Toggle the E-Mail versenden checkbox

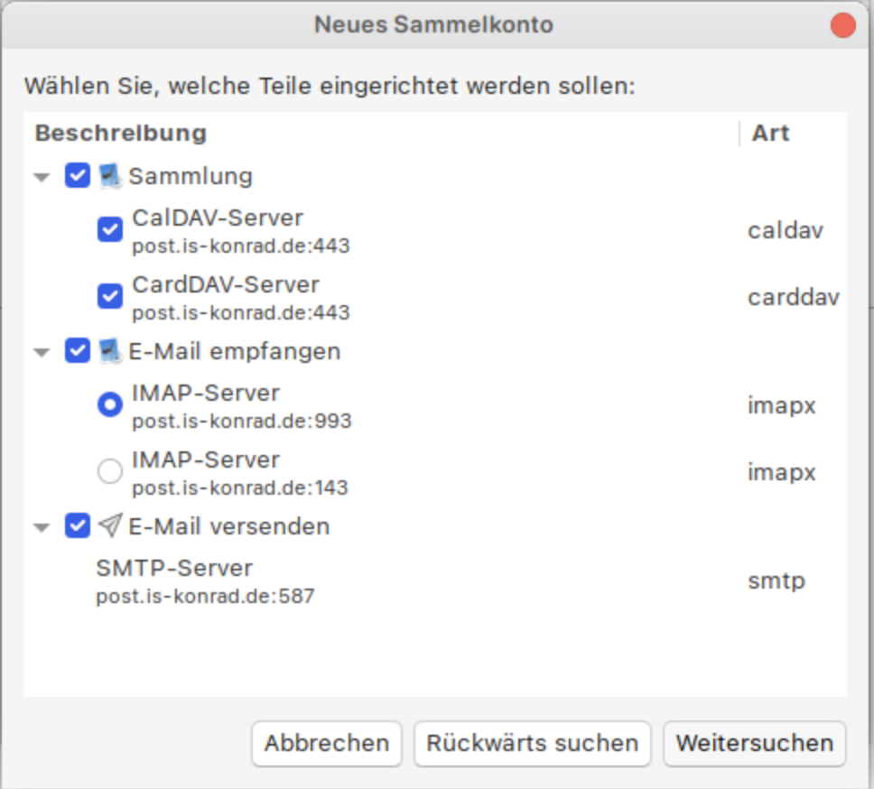[x=78, y=525]
